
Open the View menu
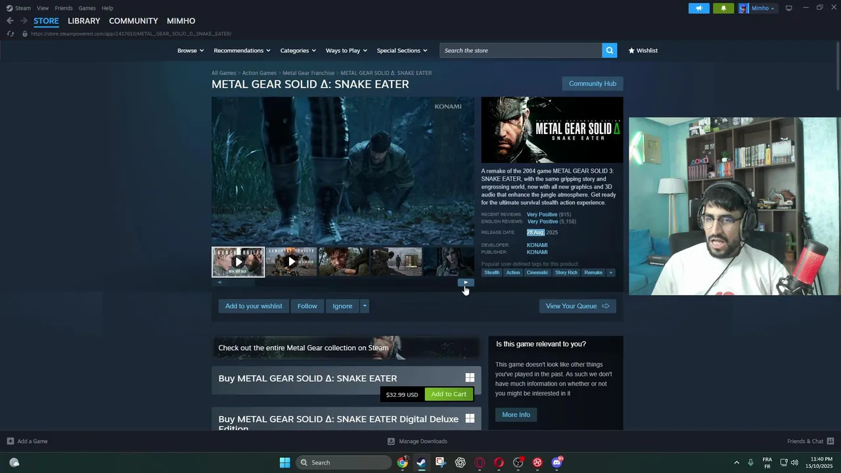tap(43, 8)
